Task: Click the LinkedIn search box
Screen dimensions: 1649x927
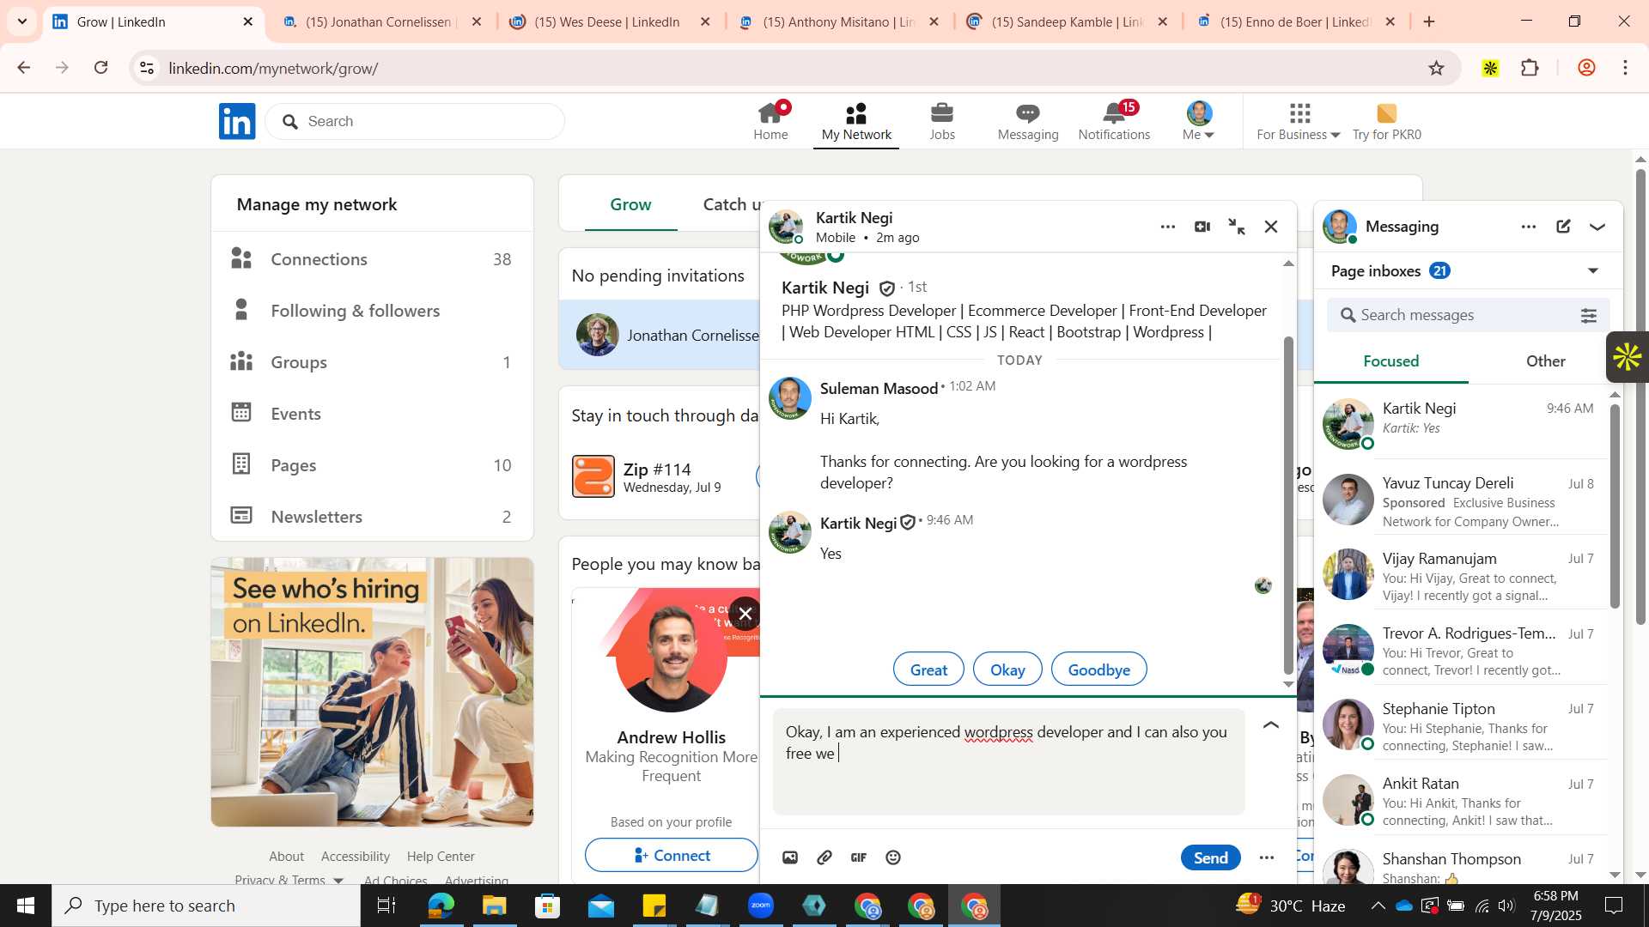Action: coord(415,121)
